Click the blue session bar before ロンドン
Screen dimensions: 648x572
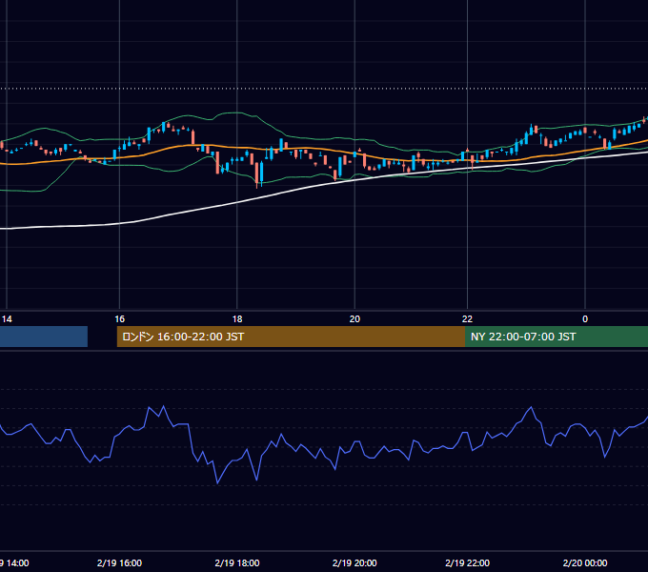point(44,337)
